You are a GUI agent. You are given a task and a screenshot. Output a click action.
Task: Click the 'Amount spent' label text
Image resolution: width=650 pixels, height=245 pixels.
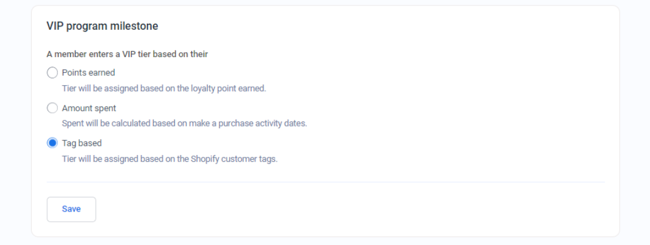point(89,108)
